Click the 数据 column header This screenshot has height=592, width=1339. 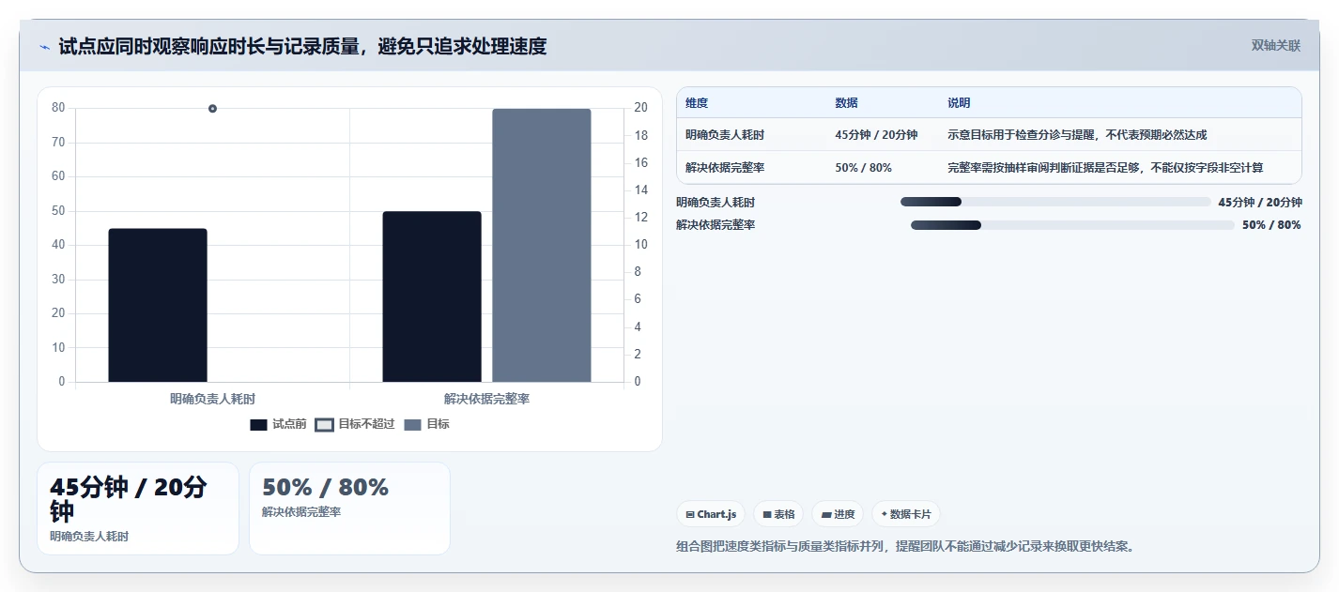pyautogui.click(x=846, y=103)
